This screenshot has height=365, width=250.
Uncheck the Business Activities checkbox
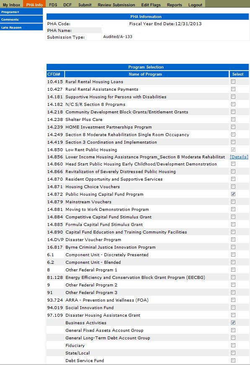point(233,323)
